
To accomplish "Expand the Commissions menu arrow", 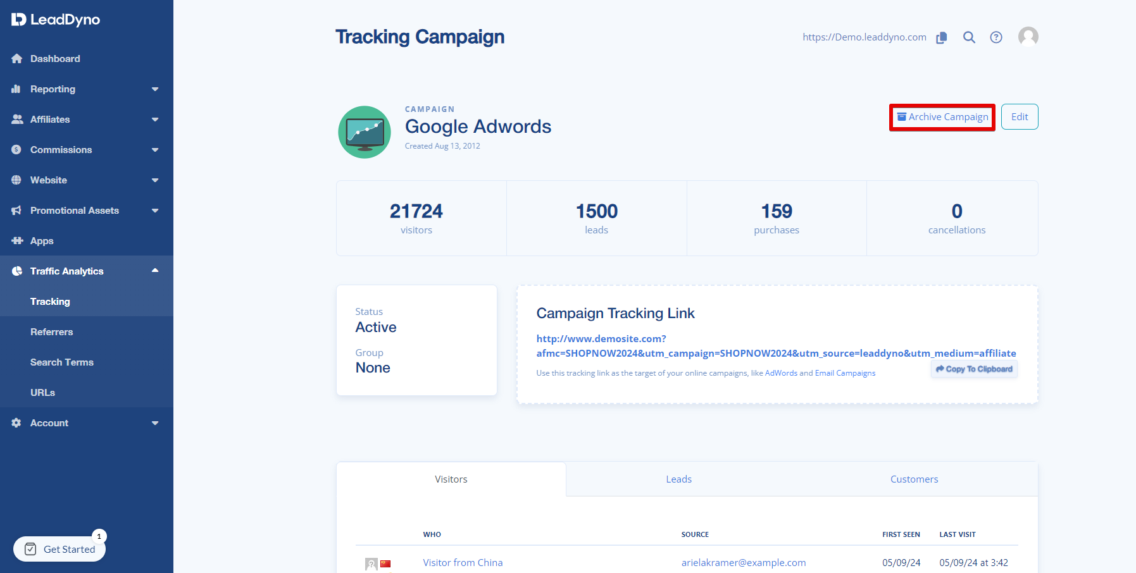I will (155, 150).
